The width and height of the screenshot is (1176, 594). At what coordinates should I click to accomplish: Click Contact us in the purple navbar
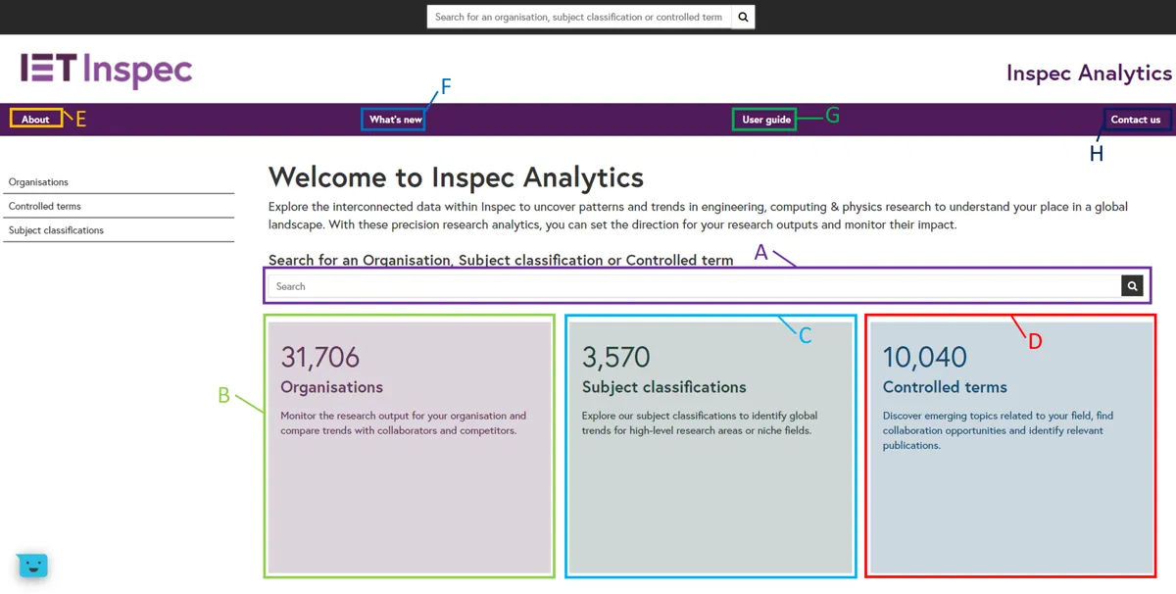[1136, 119]
